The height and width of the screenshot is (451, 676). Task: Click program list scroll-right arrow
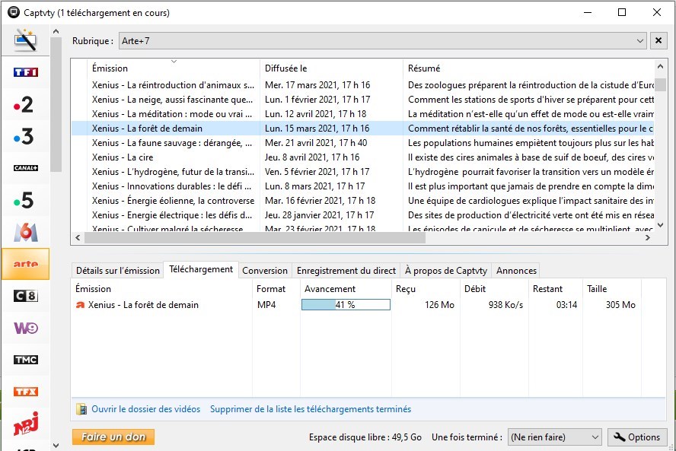[647, 238]
